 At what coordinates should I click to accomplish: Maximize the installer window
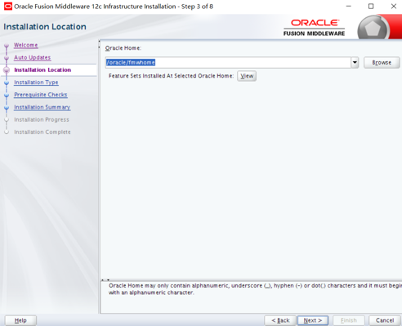click(x=371, y=7)
